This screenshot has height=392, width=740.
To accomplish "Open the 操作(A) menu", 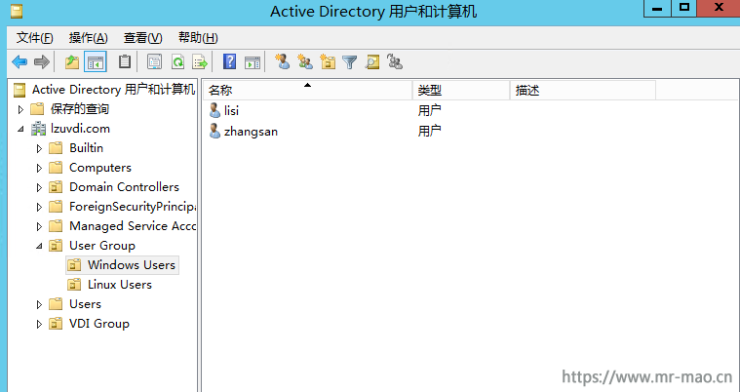I will 89,38.
